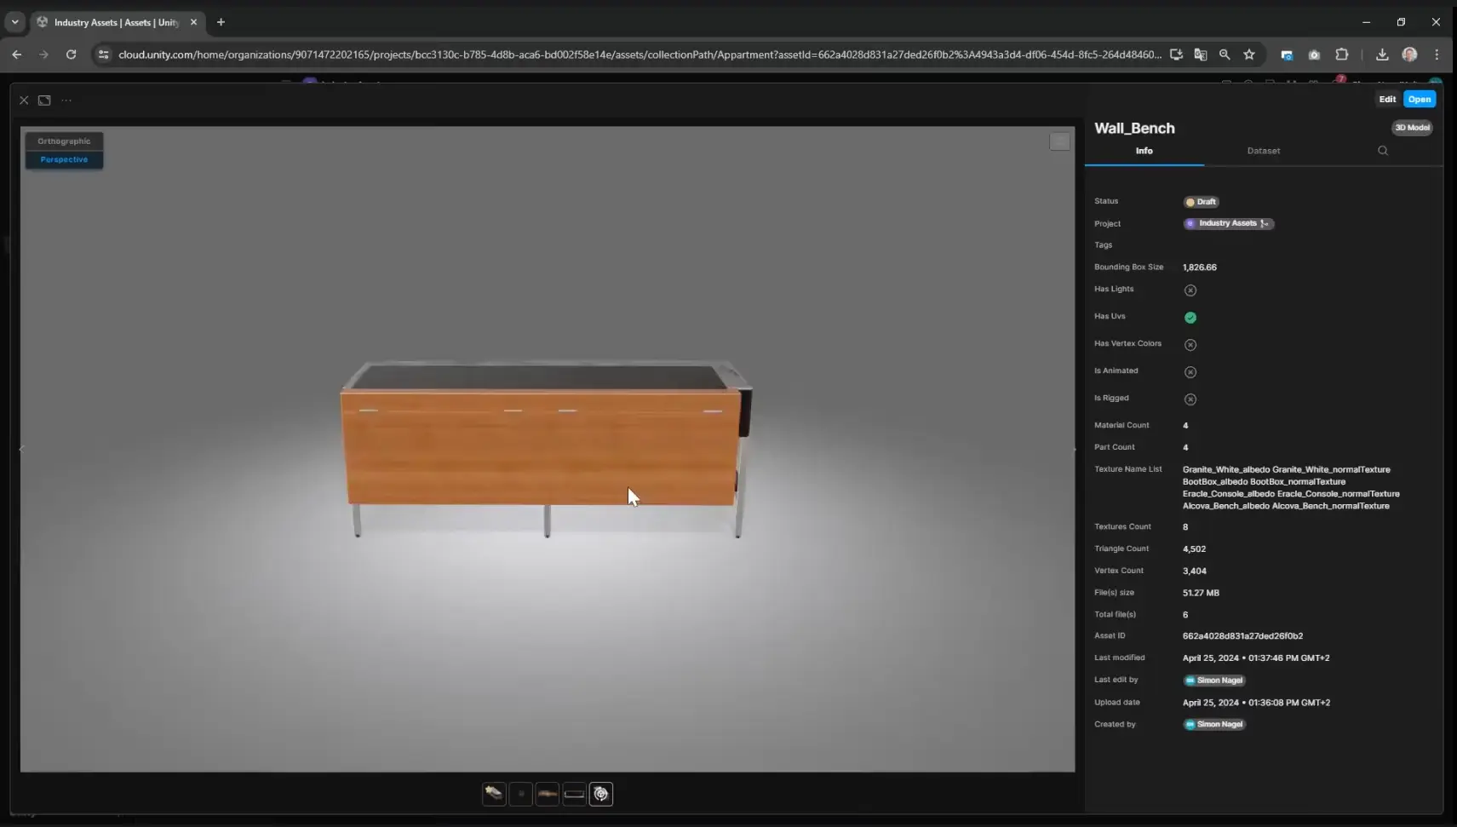Image resolution: width=1457 pixels, height=827 pixels.
Task: Open the Industry Assets project dropdown
Action: click(1227, 223)
